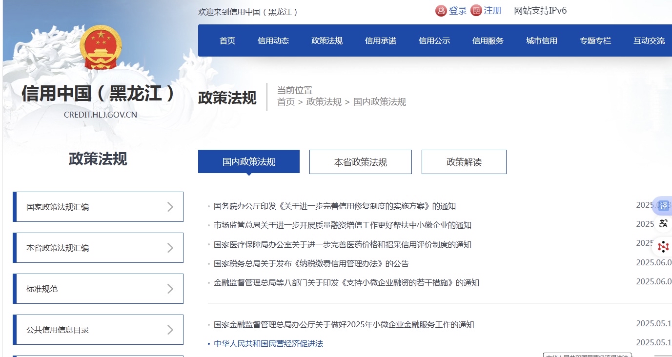Switch to the 政策解读 tab

[x=464, y=162]
